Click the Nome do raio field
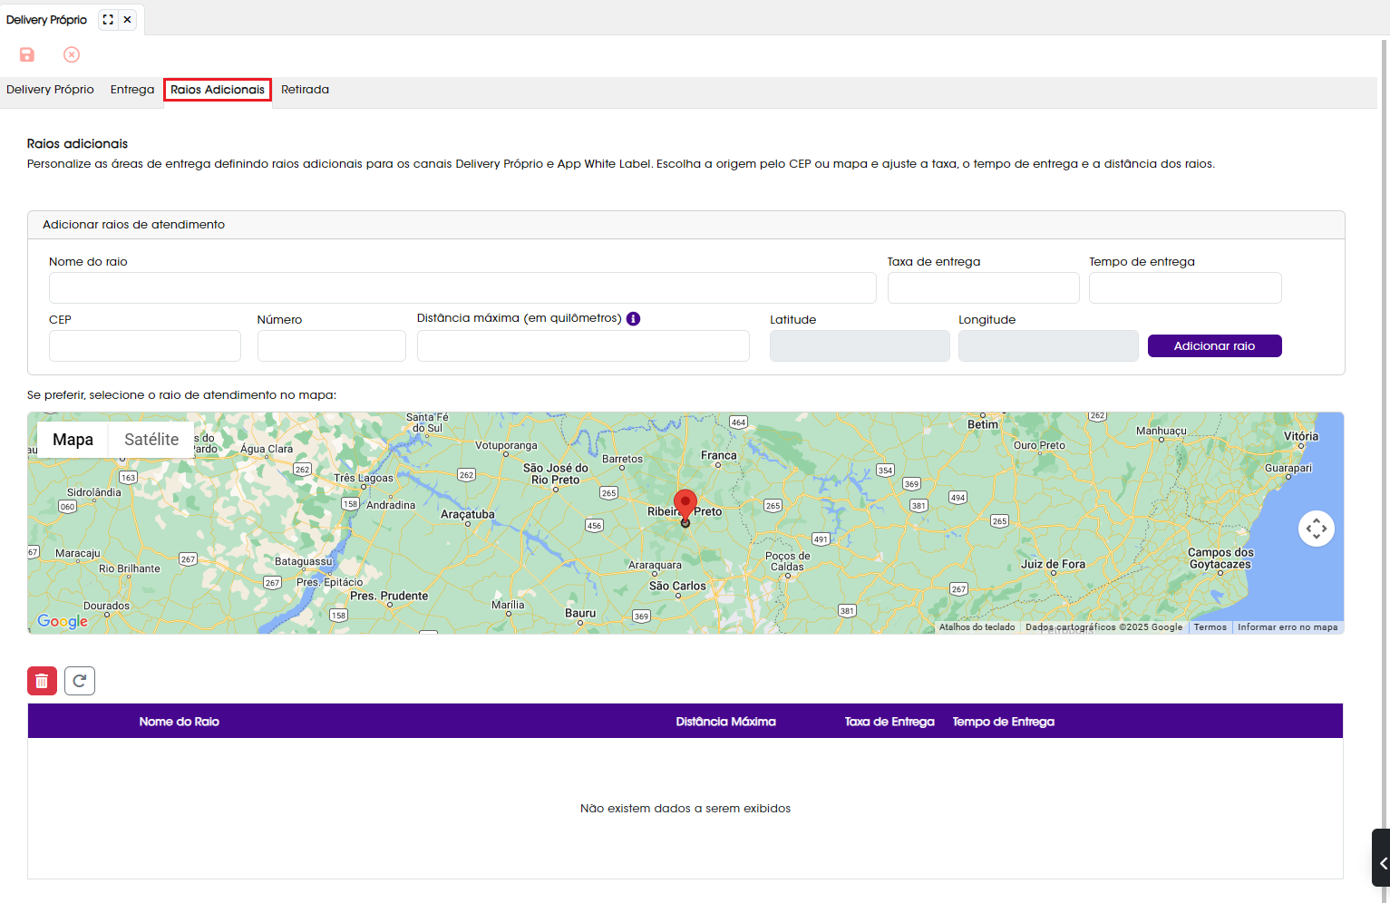Image resolution: width=1390 pixels, height=903 pixels. click(x=462, y=287)
